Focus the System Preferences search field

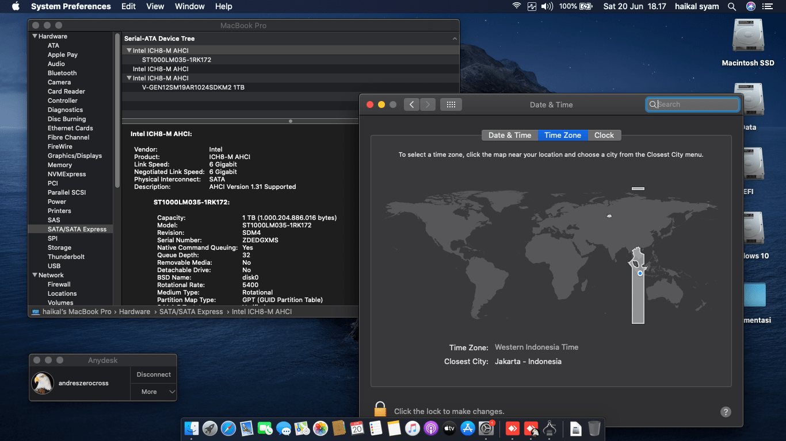[693, 105]
